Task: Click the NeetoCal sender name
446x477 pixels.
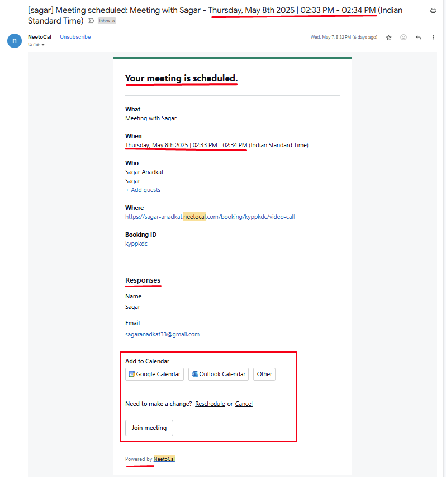Action: 40,37
